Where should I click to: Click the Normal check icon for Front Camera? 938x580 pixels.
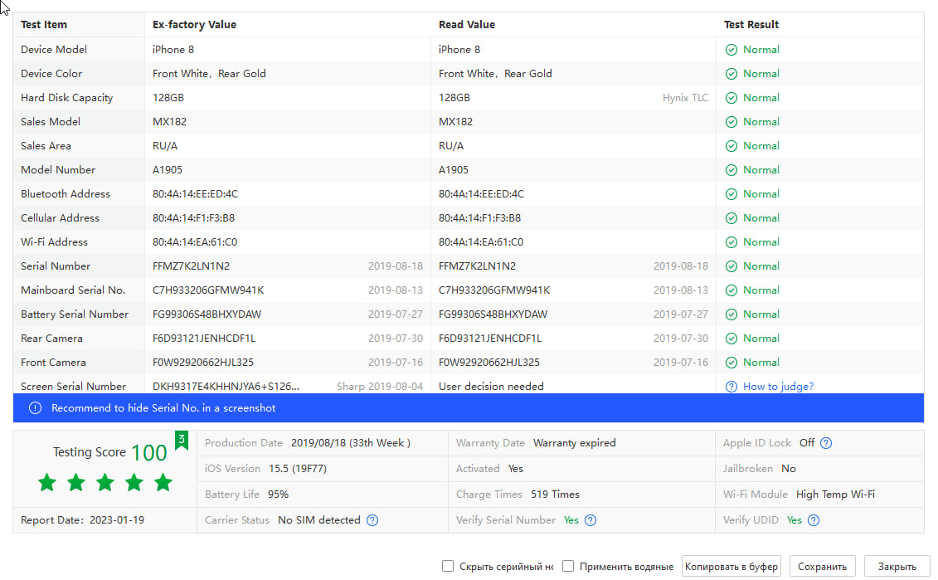pyautogui.click(x=731, y=362)
